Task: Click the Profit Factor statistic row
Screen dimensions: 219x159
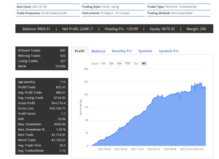Action: (42, 114)
